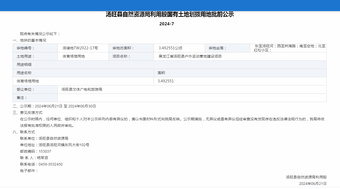Screen dimensions: 340x189
Task: Click the 宗地编号 label cell
Action: coord(35,48)
